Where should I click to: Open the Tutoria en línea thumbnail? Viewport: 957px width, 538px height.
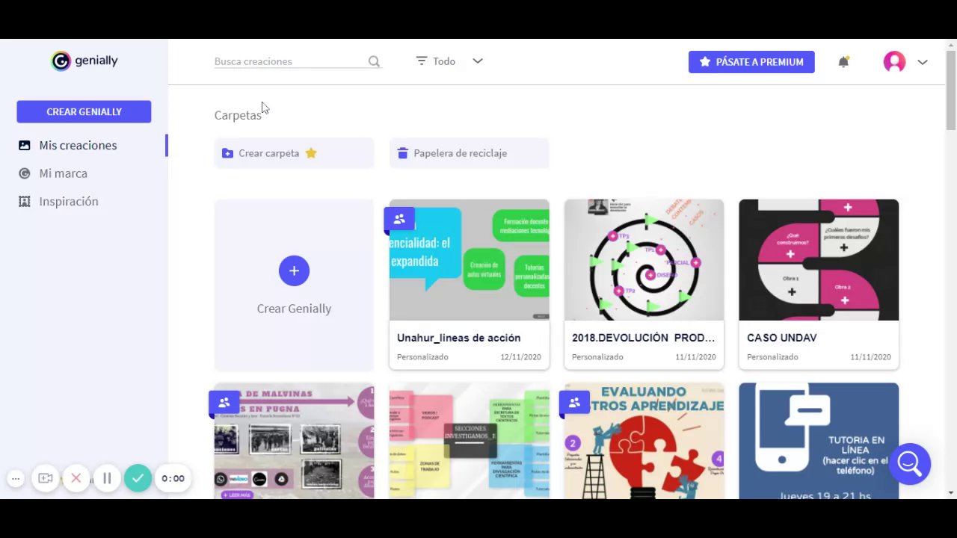[x=819, y=441]
